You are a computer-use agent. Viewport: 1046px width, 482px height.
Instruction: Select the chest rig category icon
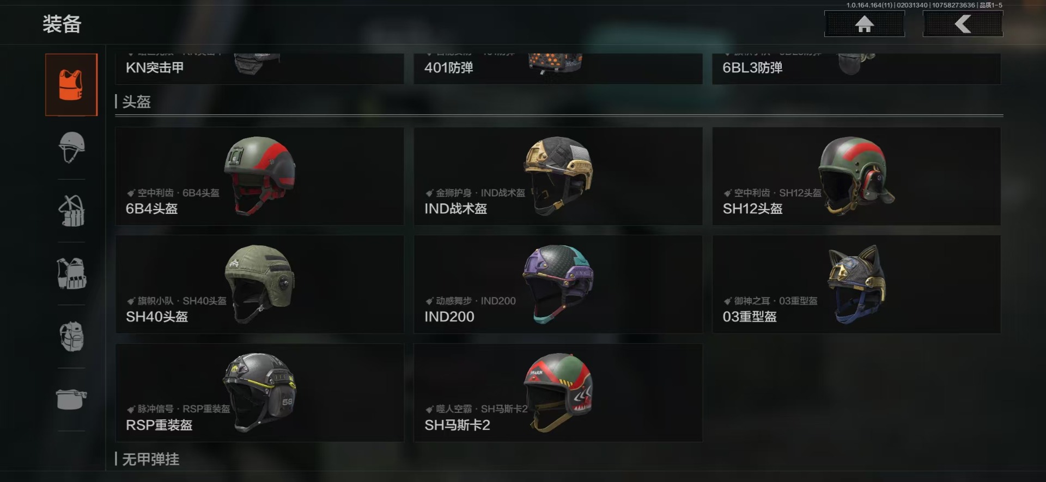pos(71,211)
